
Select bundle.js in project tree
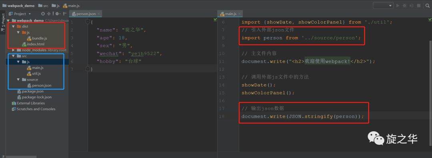[37, 38]
